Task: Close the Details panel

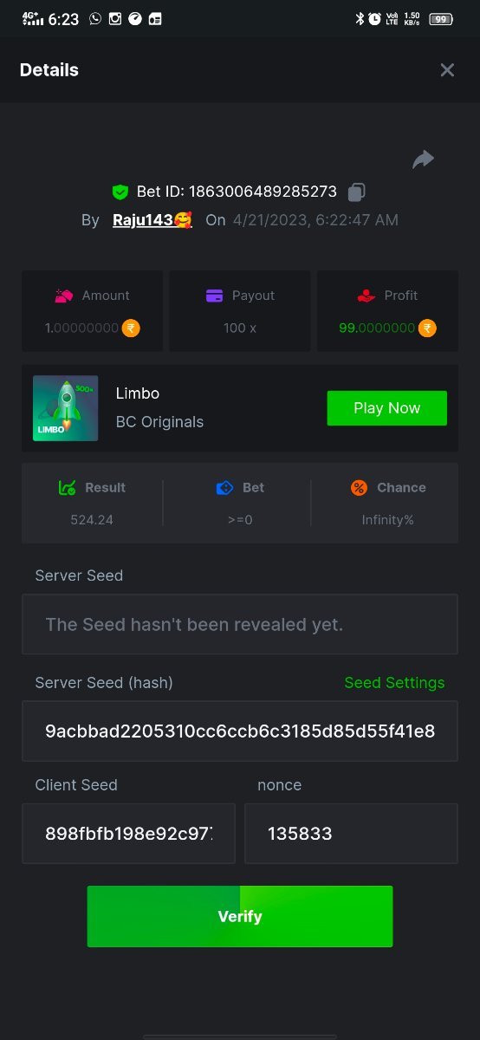Action: point(447,70)
